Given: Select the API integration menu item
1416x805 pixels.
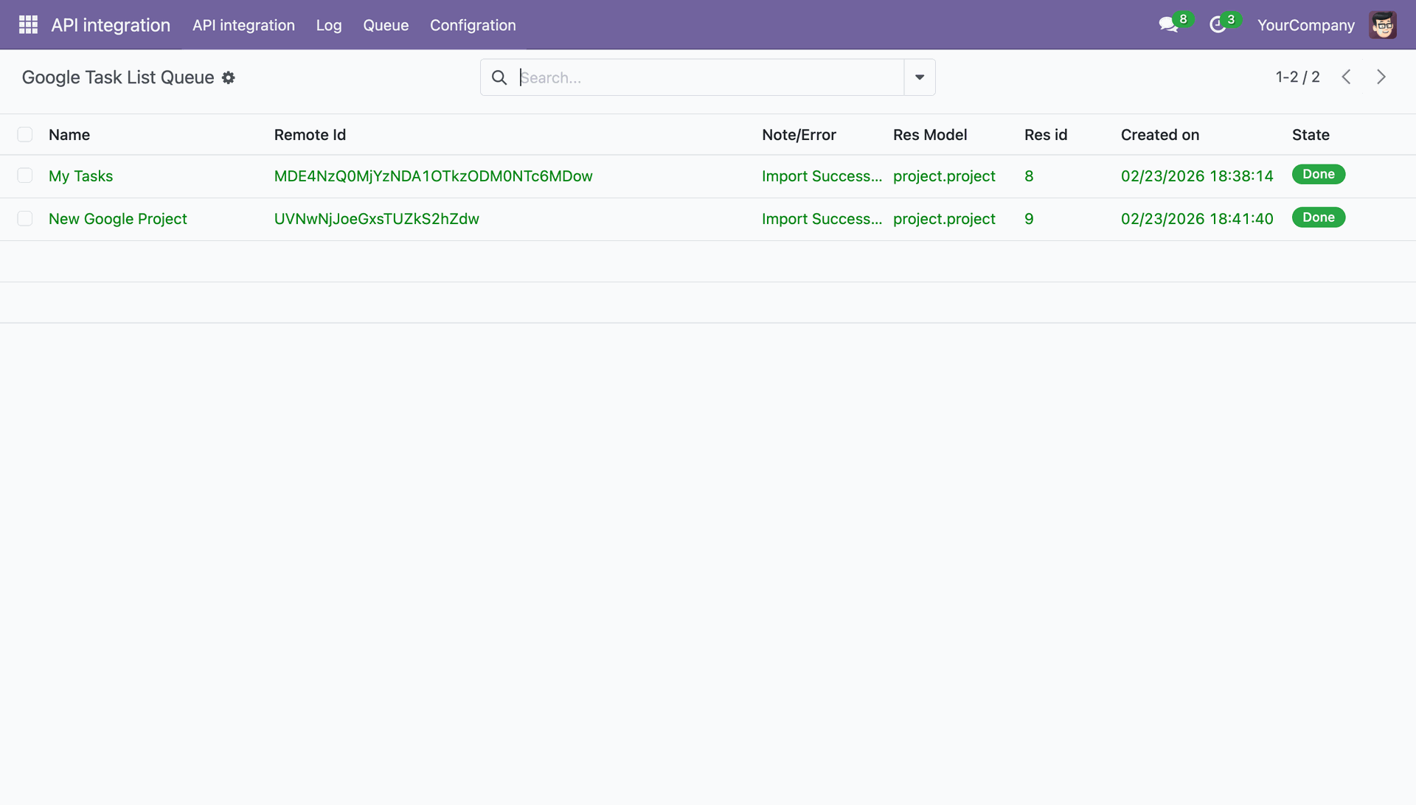Looking at the screenshot, I should point(243,25).
